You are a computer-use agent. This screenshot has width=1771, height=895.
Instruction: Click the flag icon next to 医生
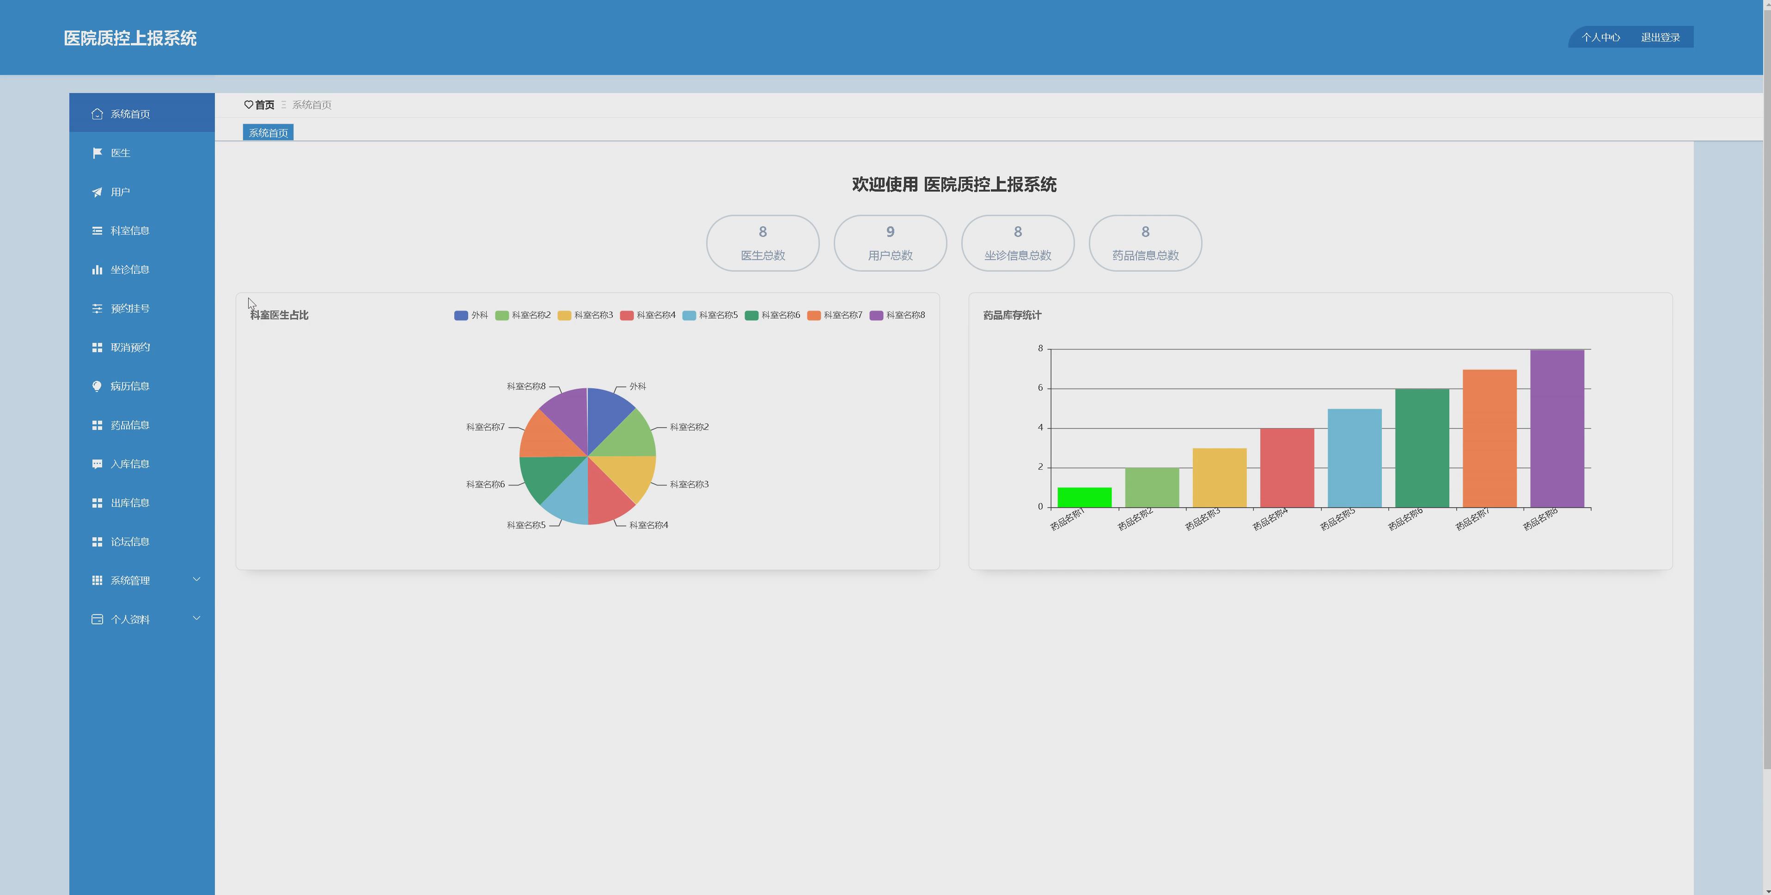pos(97,153)
